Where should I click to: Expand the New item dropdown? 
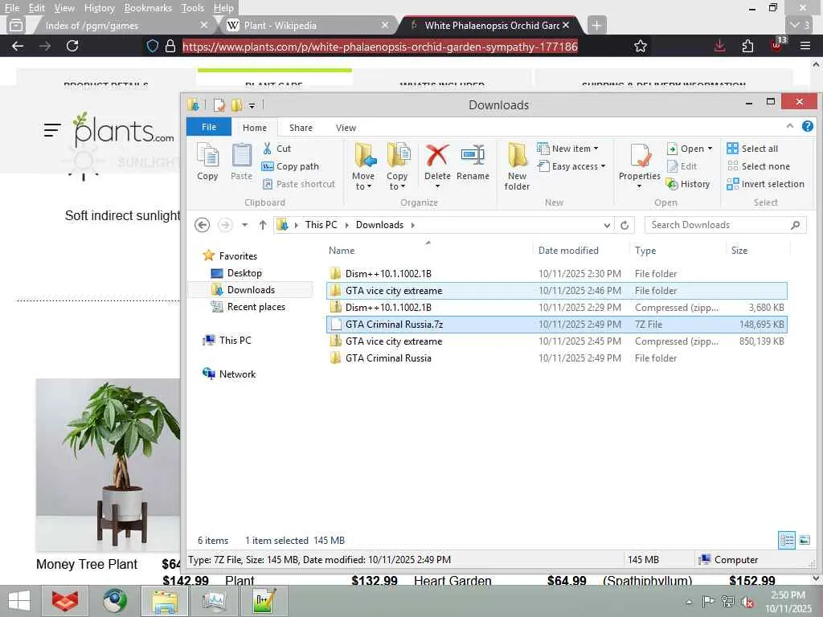[x=596, y=149]
